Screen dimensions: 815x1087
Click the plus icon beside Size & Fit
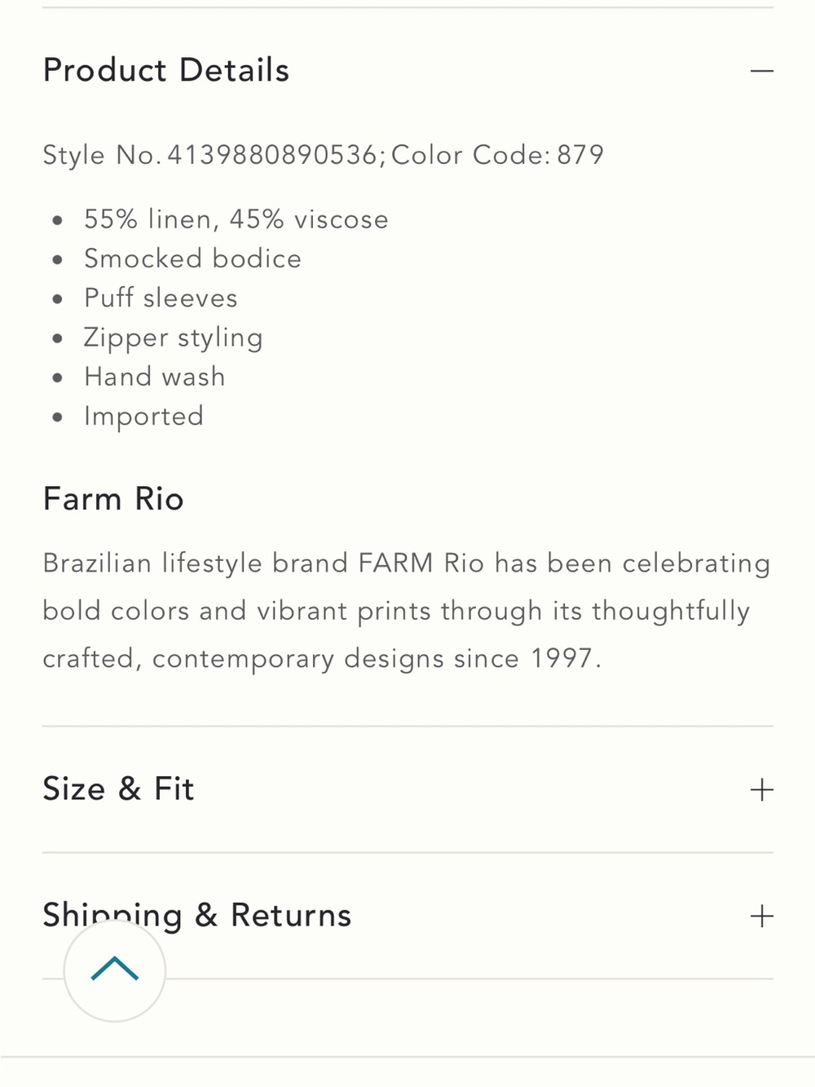tap(762, 790)
